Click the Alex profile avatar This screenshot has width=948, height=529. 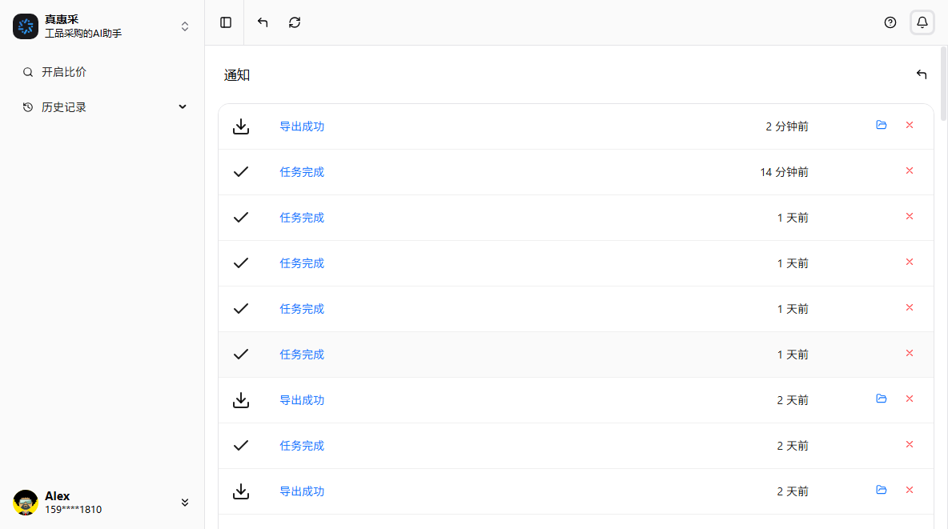pyautogui.click(x=25, y=502)
